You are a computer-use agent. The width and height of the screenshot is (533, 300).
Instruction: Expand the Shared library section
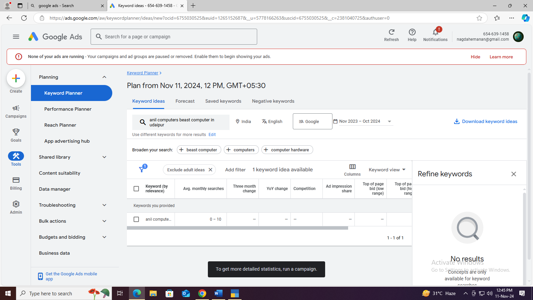104,157
